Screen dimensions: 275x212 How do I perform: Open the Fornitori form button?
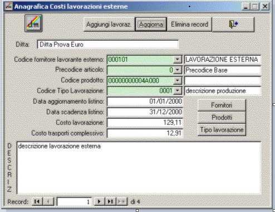click(x=222, y=105)
